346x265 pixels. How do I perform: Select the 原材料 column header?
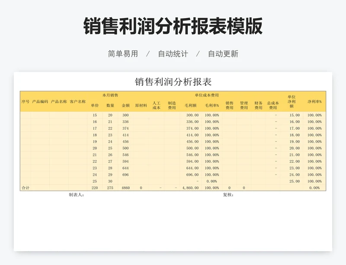coord(141,105)
